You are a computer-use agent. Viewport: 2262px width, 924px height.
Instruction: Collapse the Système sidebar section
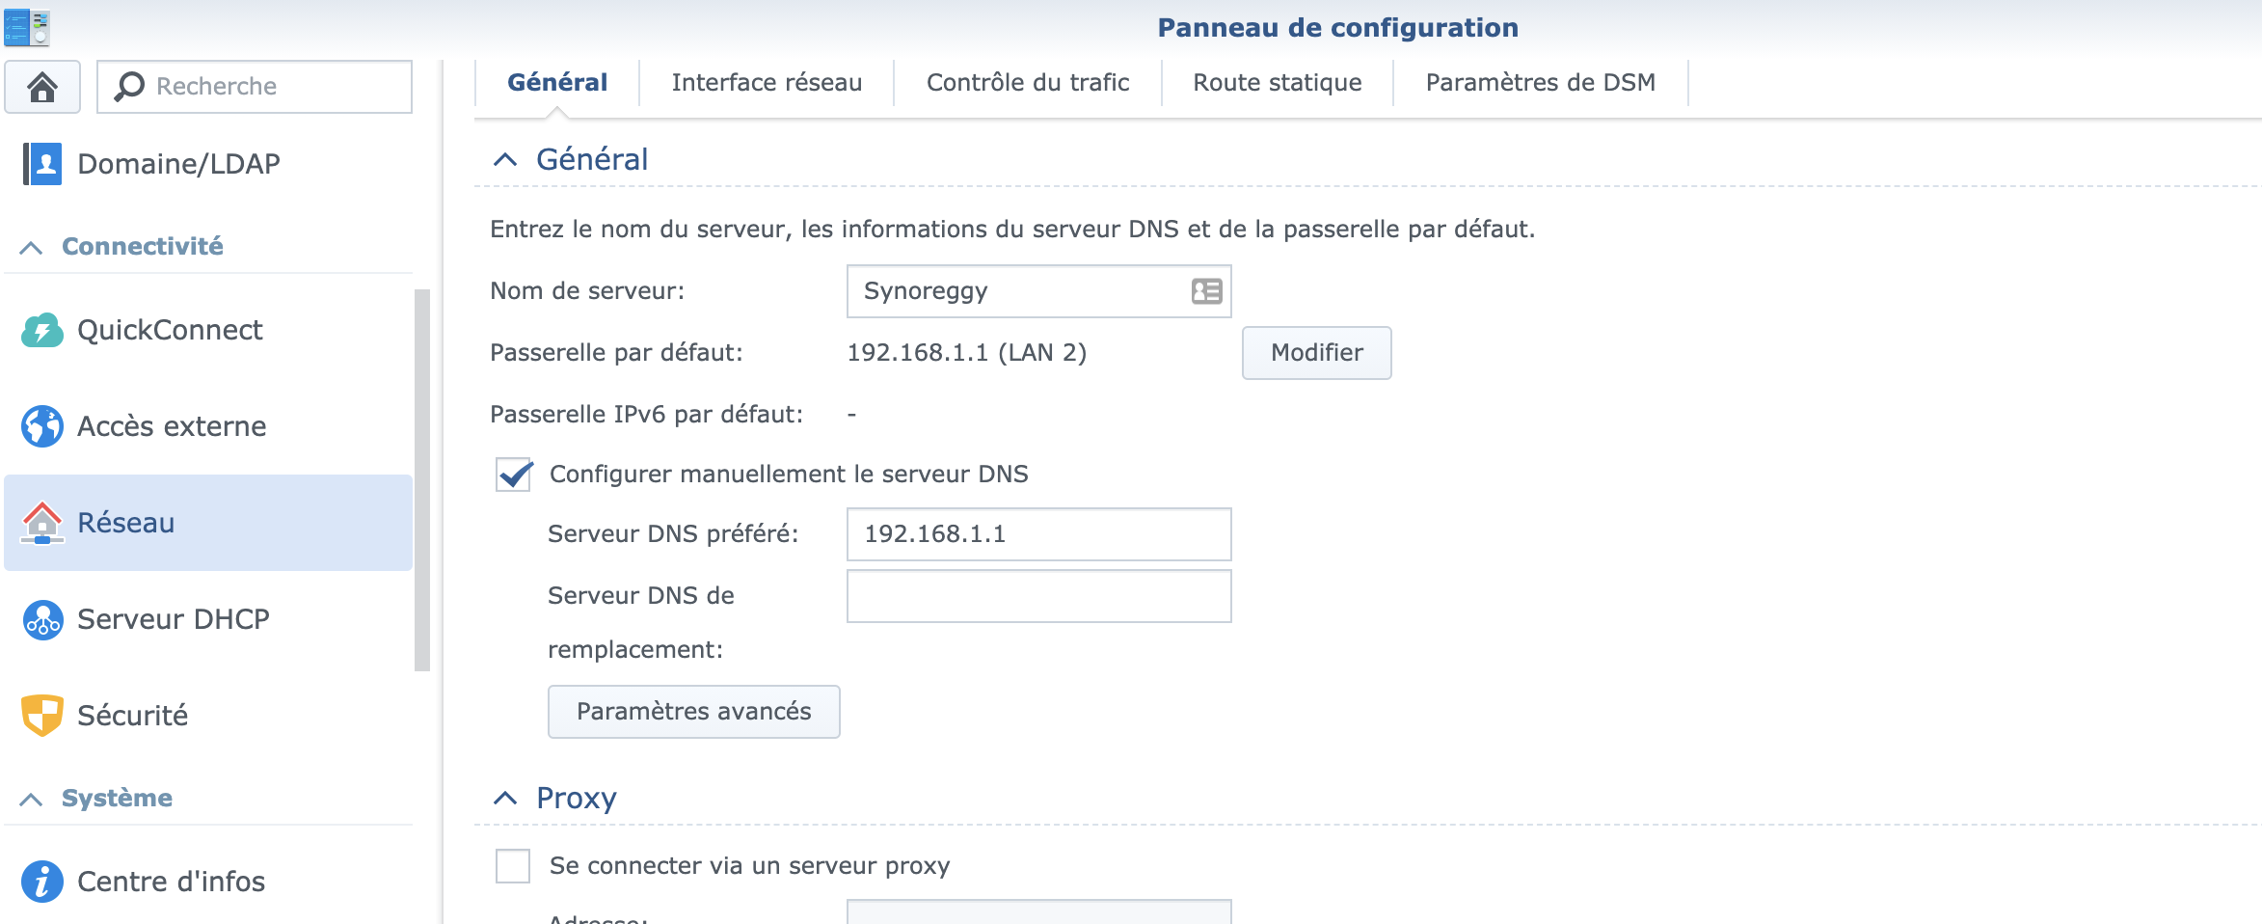tap(31, 800)
